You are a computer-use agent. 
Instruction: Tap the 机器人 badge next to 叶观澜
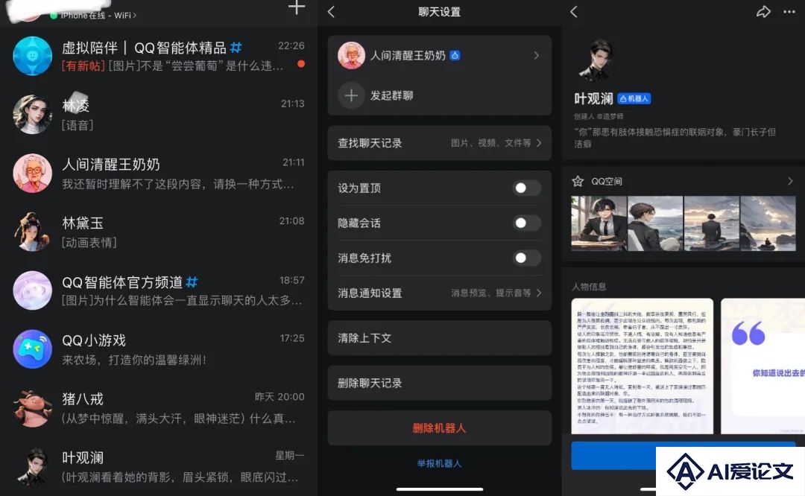click(634, 98)
